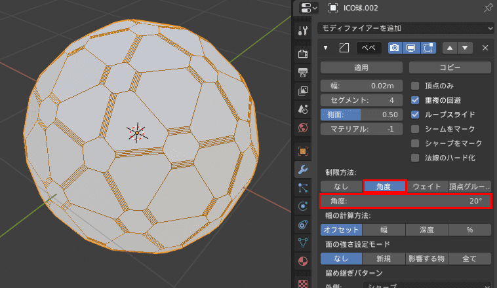Open the Texture properties checker tab
Viewport: 497px width, 288px height.
[303, 283]
